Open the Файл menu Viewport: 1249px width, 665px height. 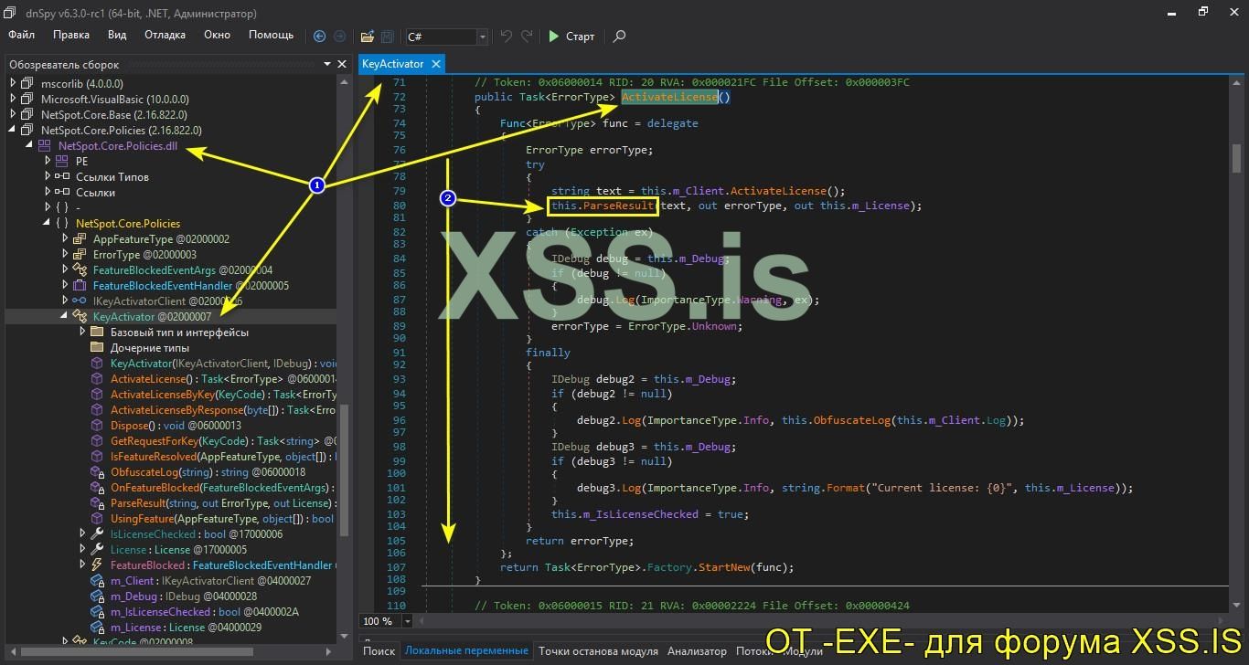(22, 35)
